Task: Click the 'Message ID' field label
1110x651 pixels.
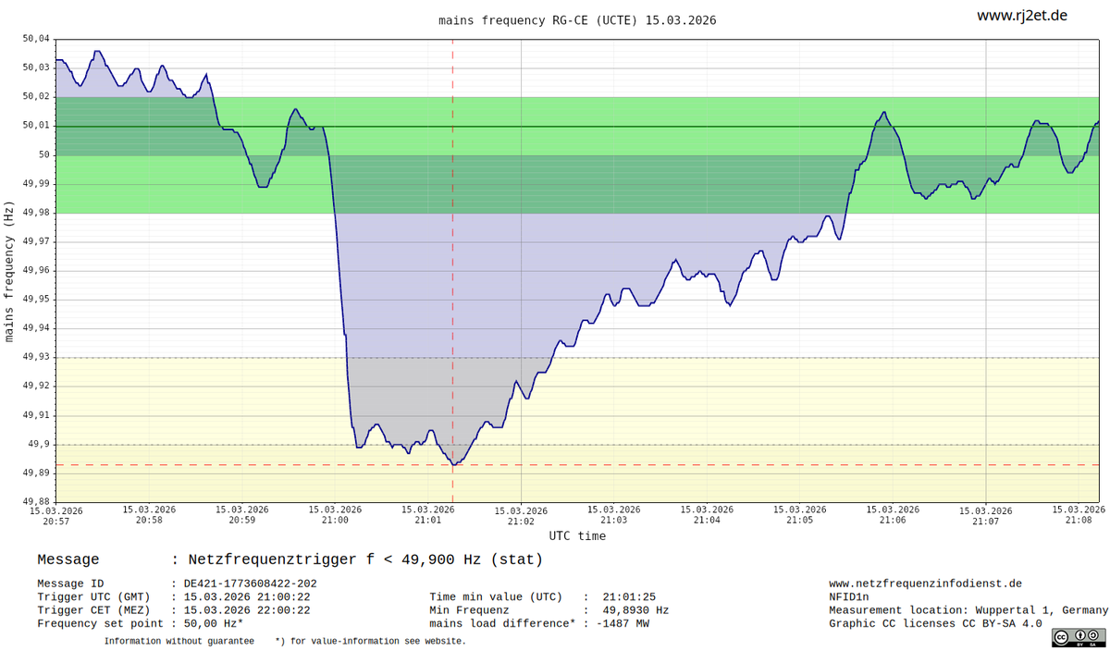Action: click(70, 583)
